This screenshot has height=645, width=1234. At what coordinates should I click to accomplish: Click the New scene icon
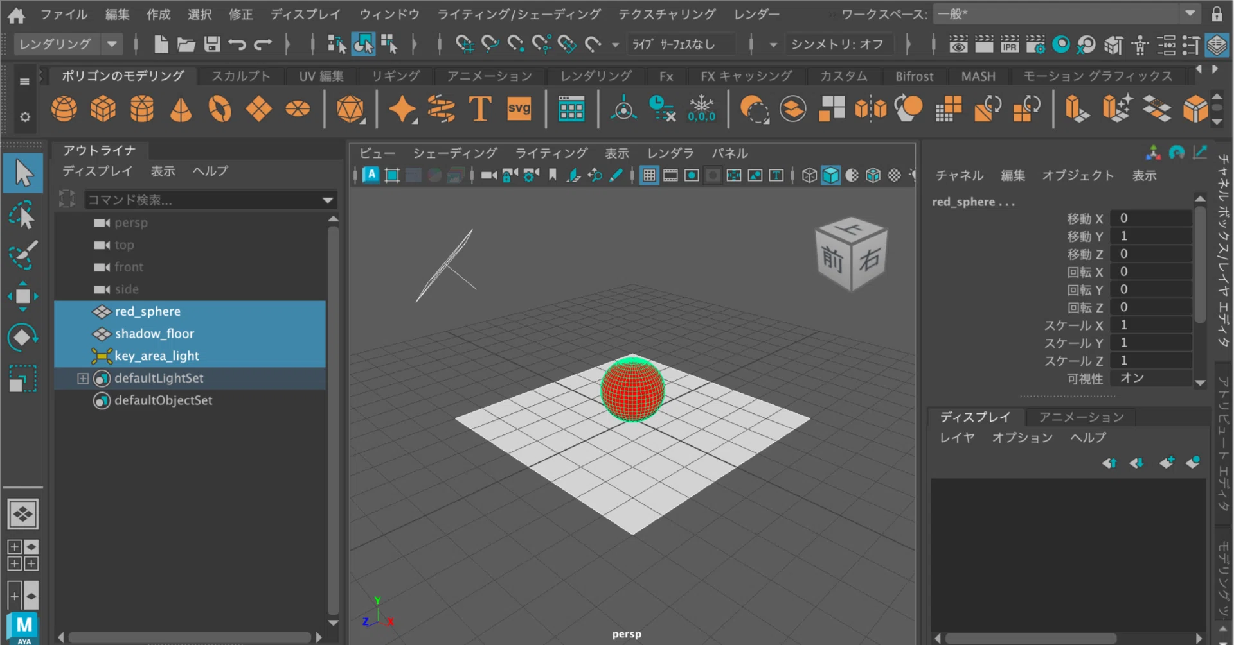pos(161,44)
